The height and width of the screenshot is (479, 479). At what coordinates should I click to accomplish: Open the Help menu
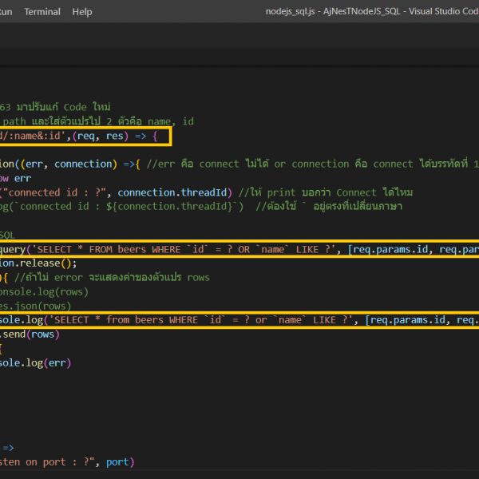(x=81, y=12)
